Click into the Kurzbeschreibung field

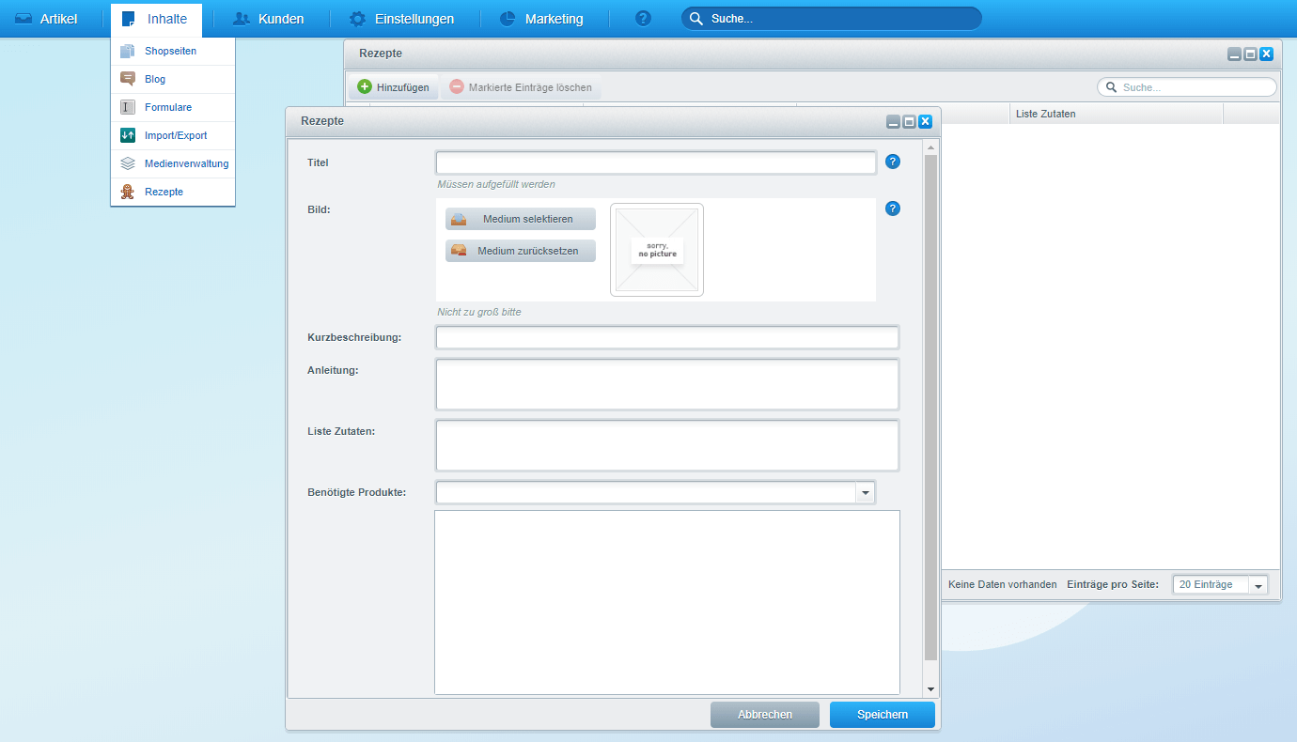pos(667,337)
